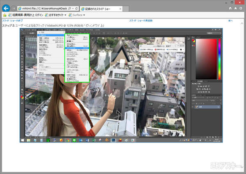Open the browser home icon
The image size is (246, 174).
[230, 8]
